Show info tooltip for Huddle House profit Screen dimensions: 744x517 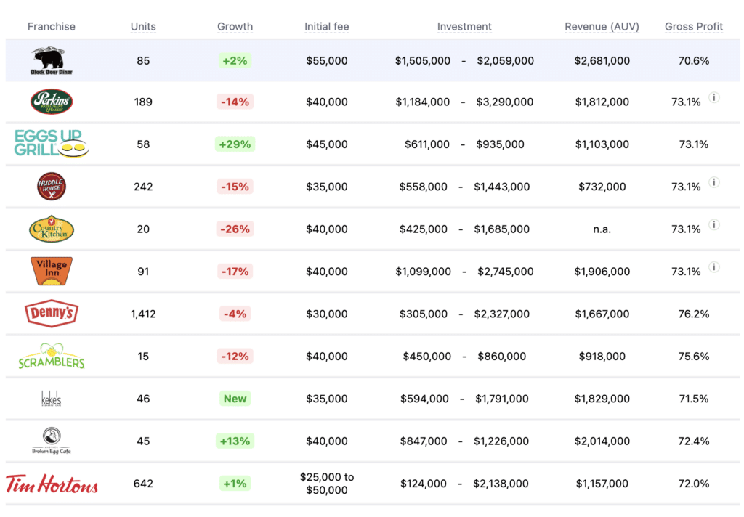pos(714,183)
